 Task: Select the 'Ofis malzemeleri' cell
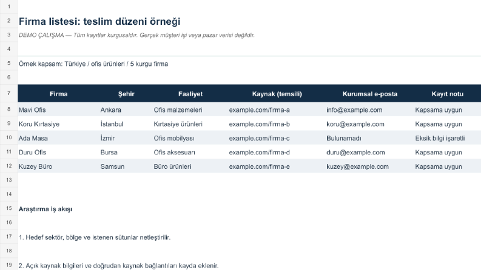click(x=178, y=110)
